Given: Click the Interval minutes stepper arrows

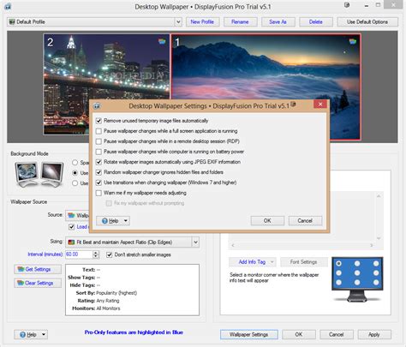Looking at the screenshot, I should (96, 254).
